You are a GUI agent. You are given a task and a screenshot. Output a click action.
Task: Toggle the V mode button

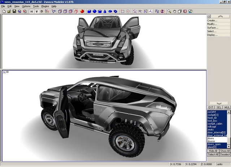click(36, 11)
